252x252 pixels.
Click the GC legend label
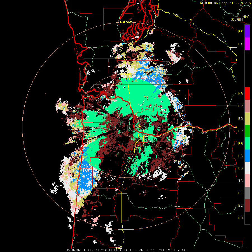click(x=240, y=193)
